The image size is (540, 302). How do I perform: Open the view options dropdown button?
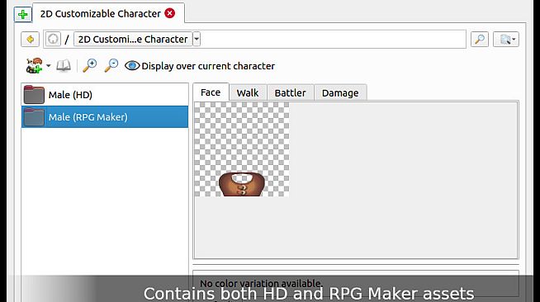506,40
